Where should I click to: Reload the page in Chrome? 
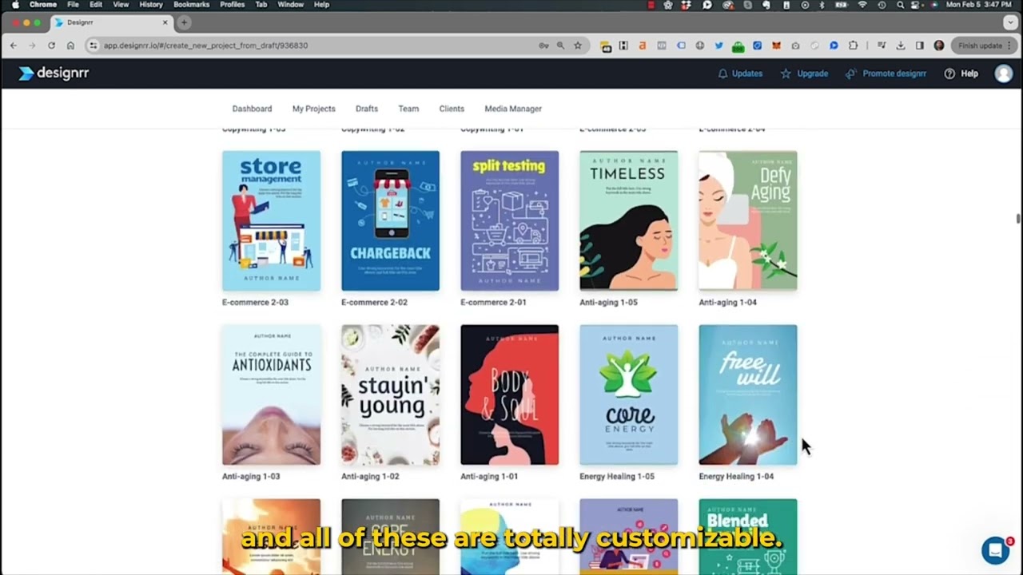(x=51, y=46)
